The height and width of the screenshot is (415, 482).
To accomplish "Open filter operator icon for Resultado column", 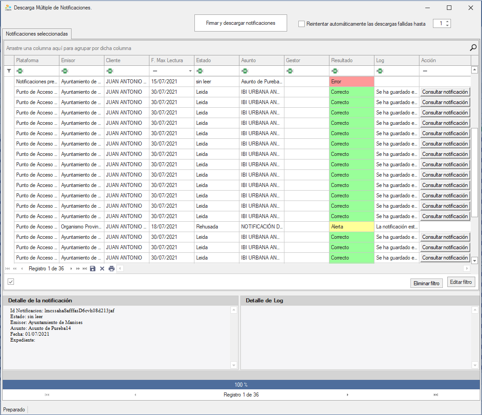I will pyautogui.click(x=335, y=71).
